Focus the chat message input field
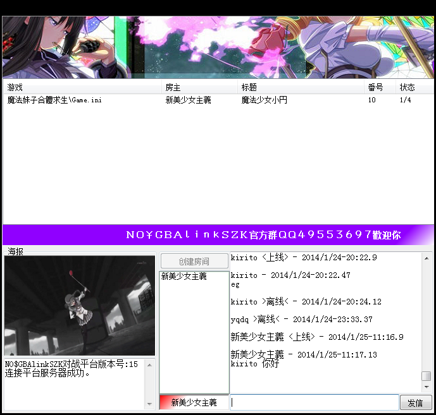The width and height of the screenshot is (436, 415). tap(315, 402)
